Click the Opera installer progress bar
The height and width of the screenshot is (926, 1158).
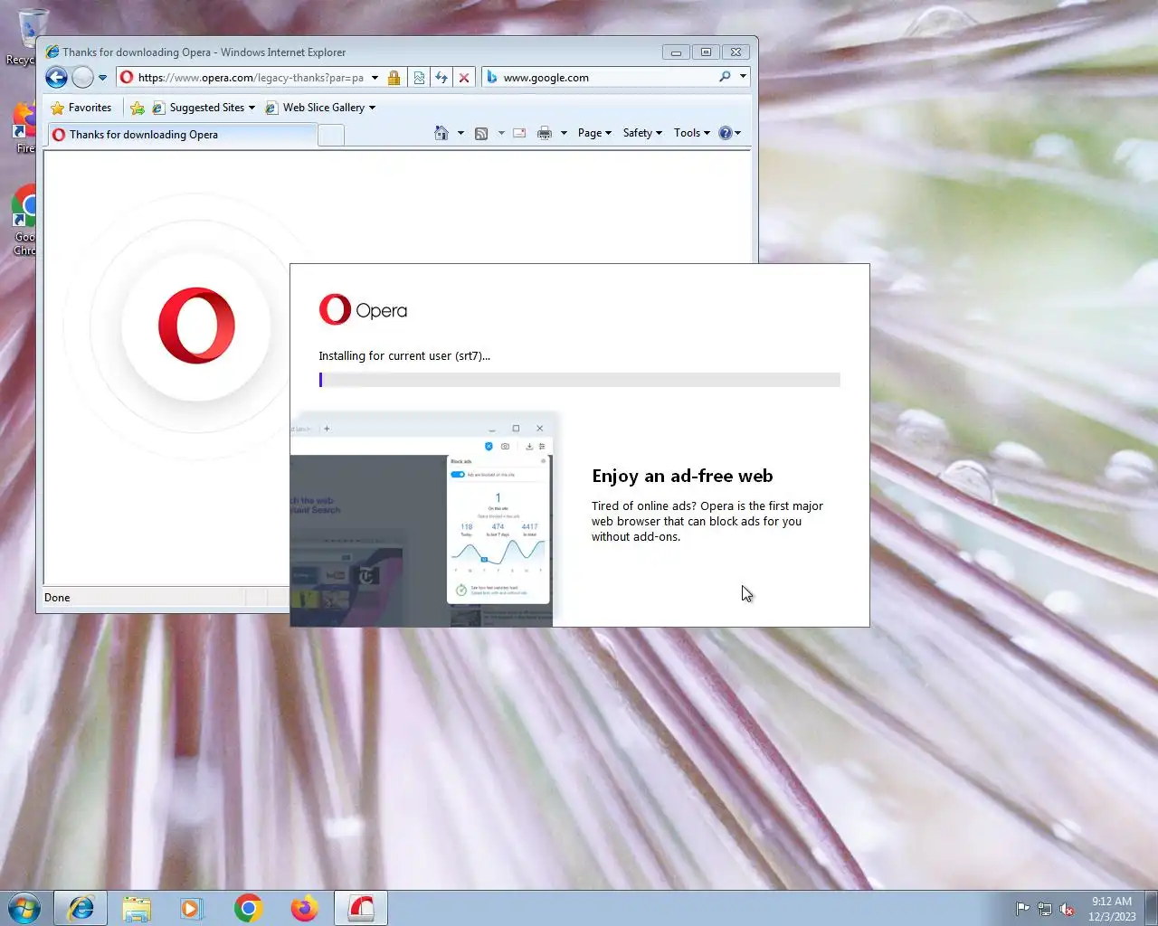pyautogui.click(x=579, y=380)
